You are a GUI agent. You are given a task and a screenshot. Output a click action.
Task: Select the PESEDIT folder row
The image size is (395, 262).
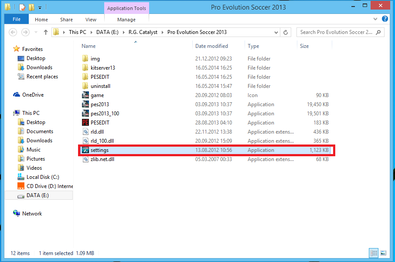click(205, 77)
